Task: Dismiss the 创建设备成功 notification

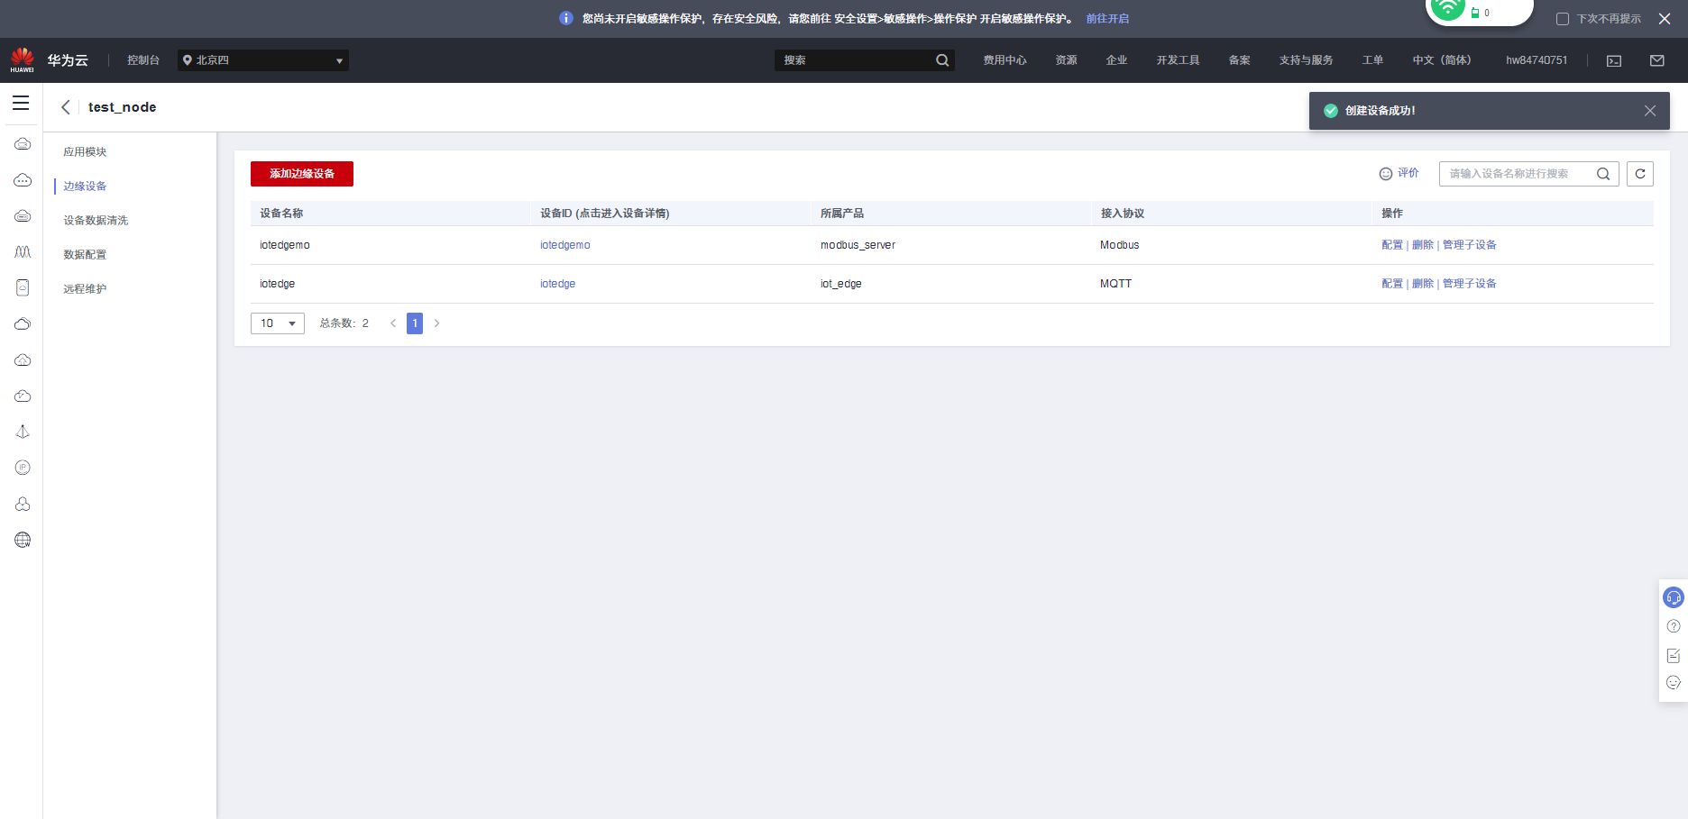Action: [1650, 111]
